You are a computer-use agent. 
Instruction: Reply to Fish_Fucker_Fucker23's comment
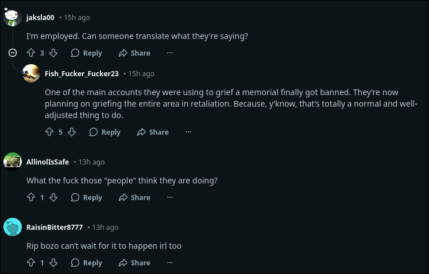105,132
